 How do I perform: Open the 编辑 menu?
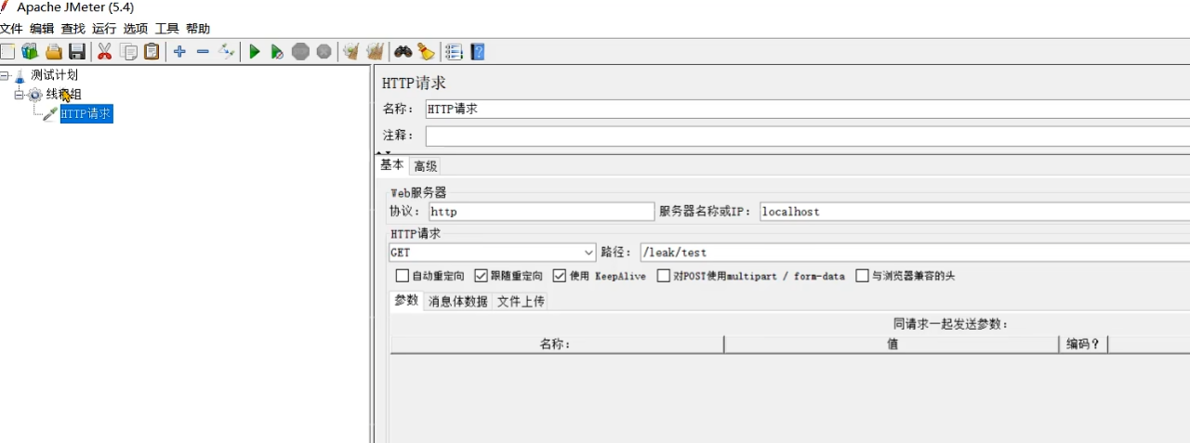(x=42, y=29)
